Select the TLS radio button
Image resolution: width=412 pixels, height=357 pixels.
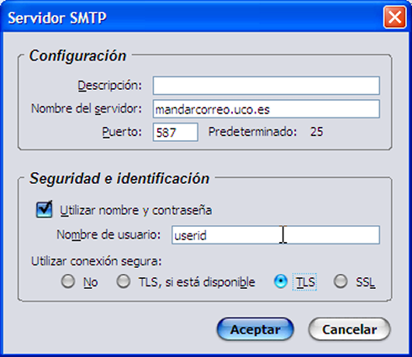click(281, 281)
